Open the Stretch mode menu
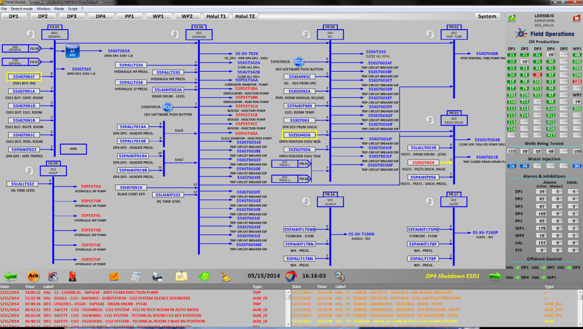Image resolution: width=583 pixels, height=329 pixels. pos(21,9)
